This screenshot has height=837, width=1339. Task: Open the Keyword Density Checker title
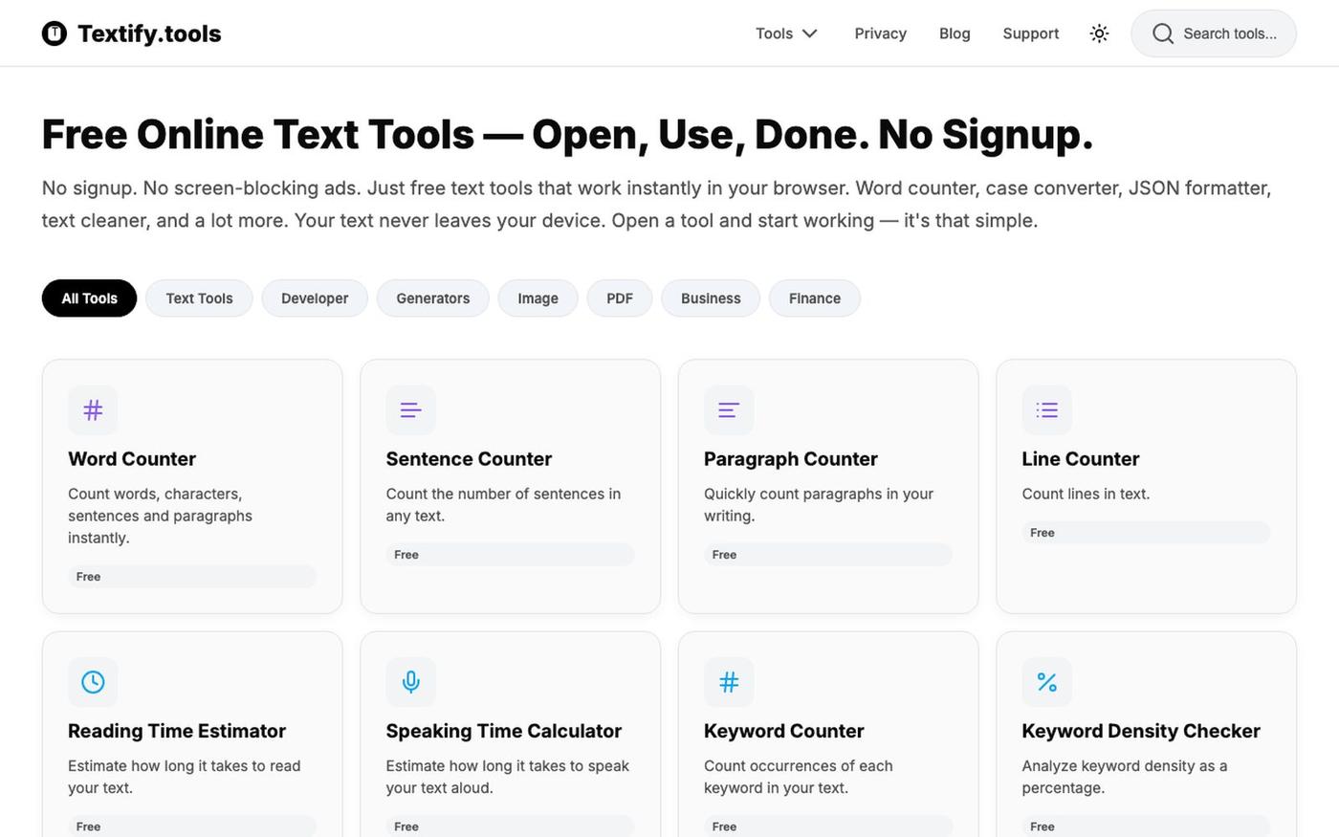tap(1141, 731)
